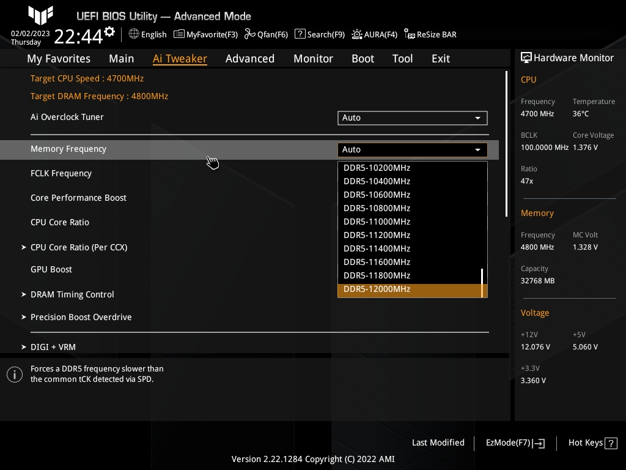Expand DRAM Timing Control submenu
Viewport: 626px width, 470px height.
point(72,294)
